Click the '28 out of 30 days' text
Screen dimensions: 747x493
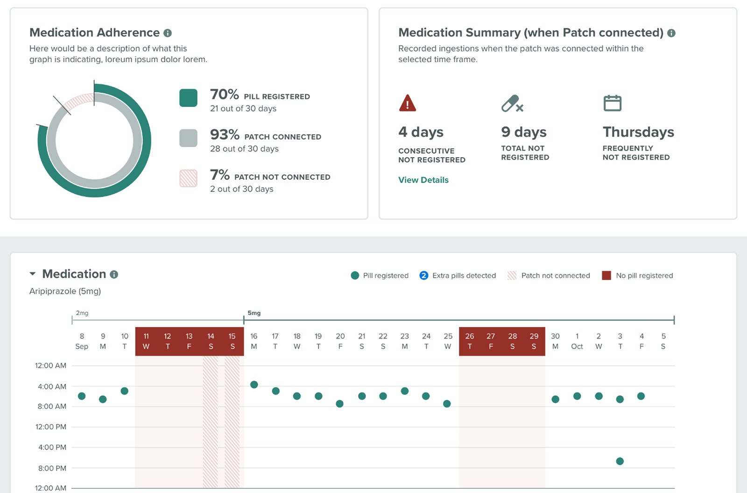[244, 148]
